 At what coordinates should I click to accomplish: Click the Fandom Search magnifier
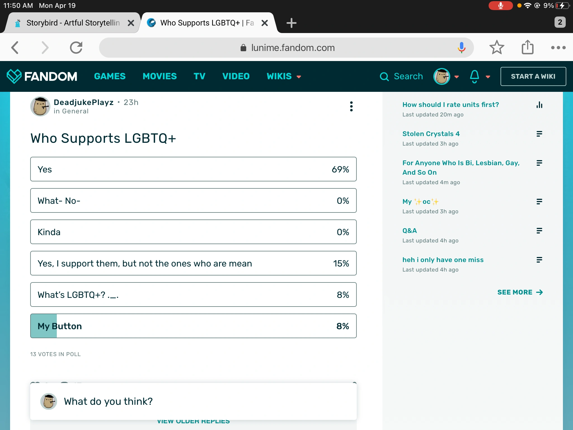[384, 76]
